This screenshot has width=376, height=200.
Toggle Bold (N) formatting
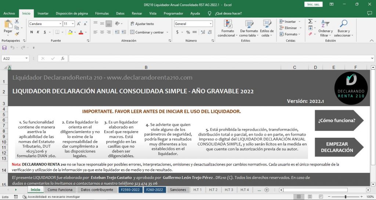click(x=32, y=32)
